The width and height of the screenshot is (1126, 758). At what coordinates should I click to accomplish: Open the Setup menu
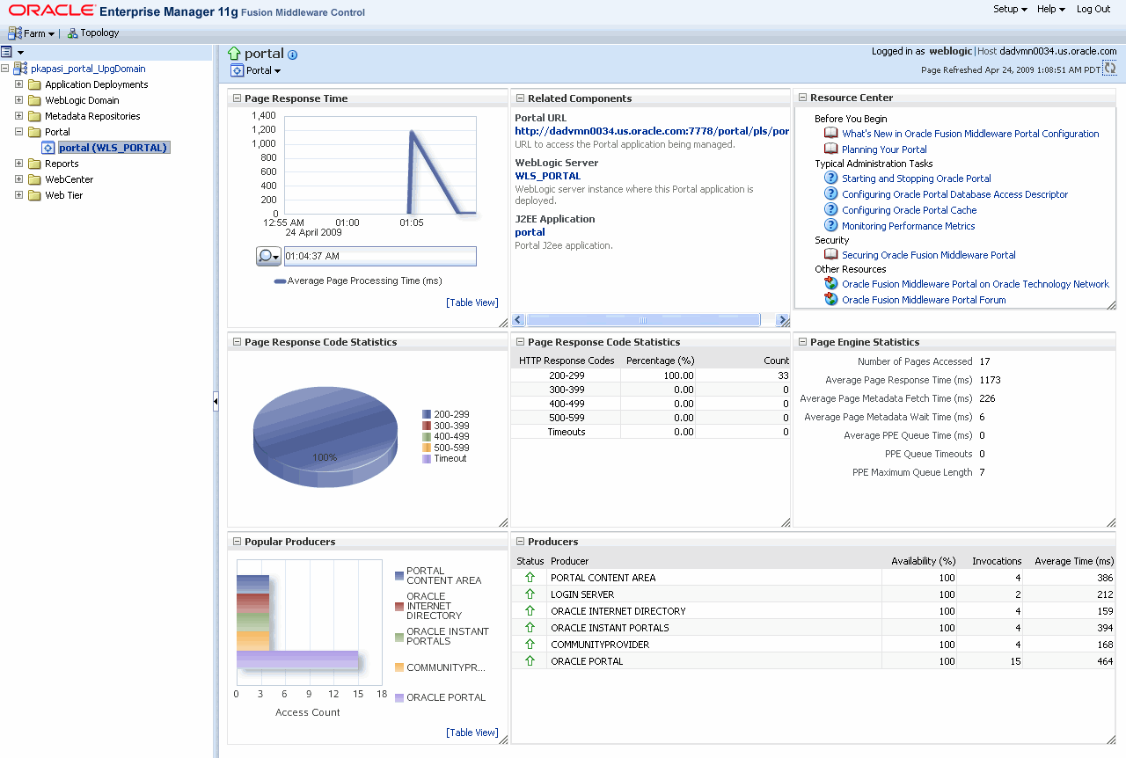[x=1010, y=9]
